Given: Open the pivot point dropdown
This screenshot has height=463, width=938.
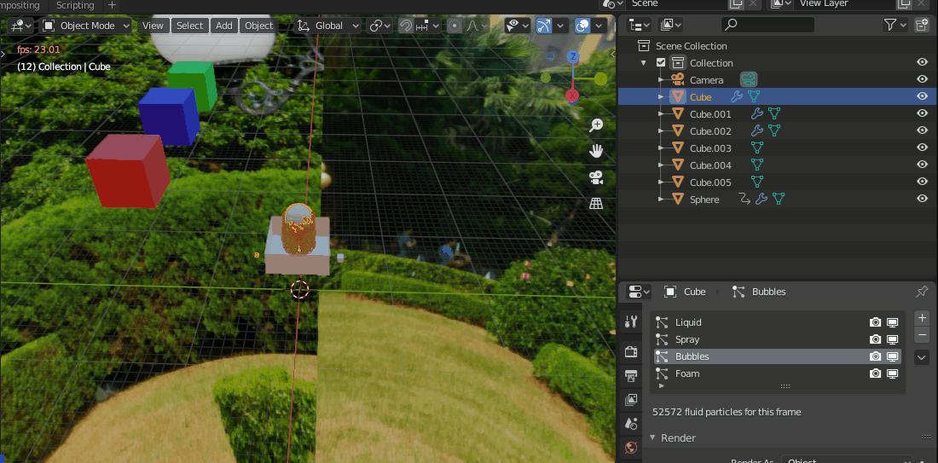Looking at the screenshot, I should pos(379,26).
